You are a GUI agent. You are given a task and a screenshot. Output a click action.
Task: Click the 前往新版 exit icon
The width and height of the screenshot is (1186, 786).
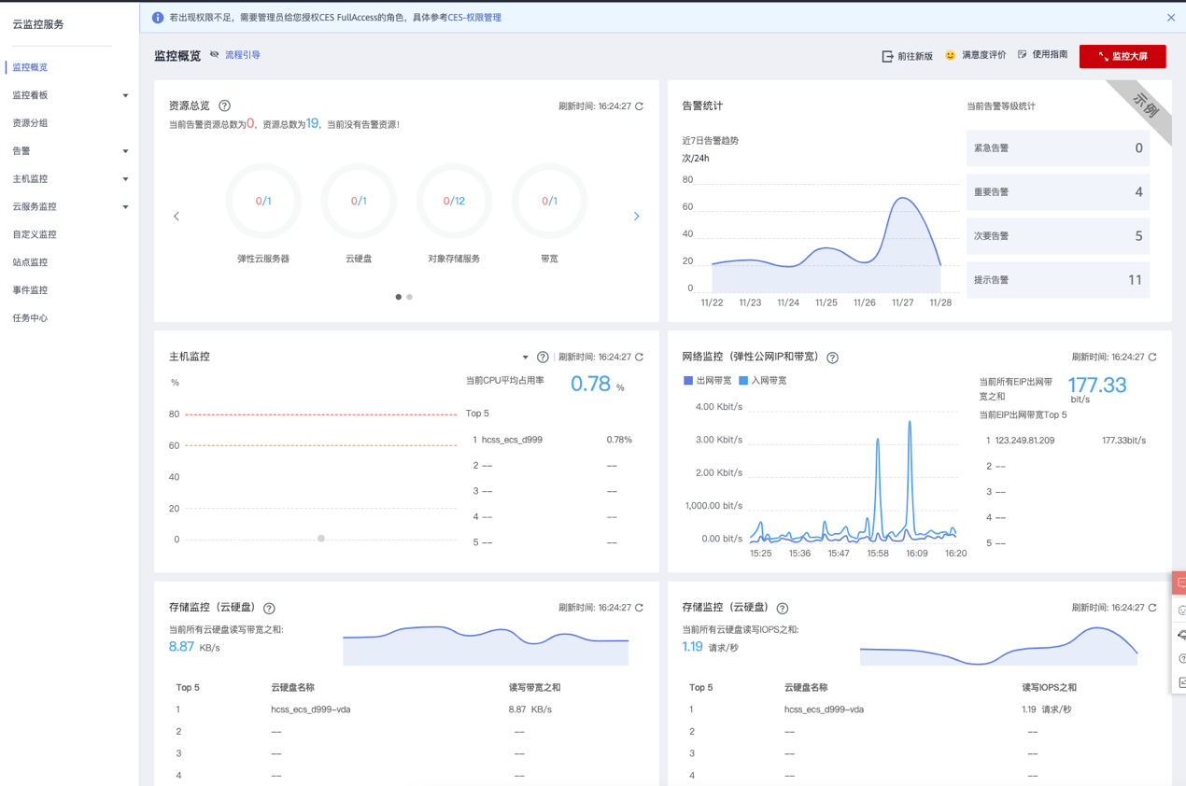pos(887,56)
